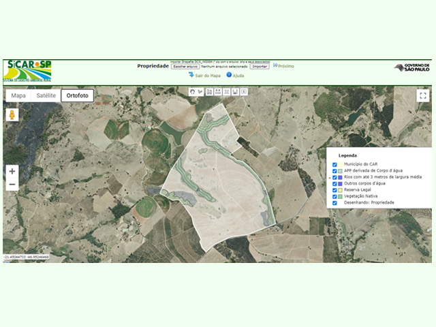Click the APP derivada color swatch
The image size is (436, 327).
340,171
